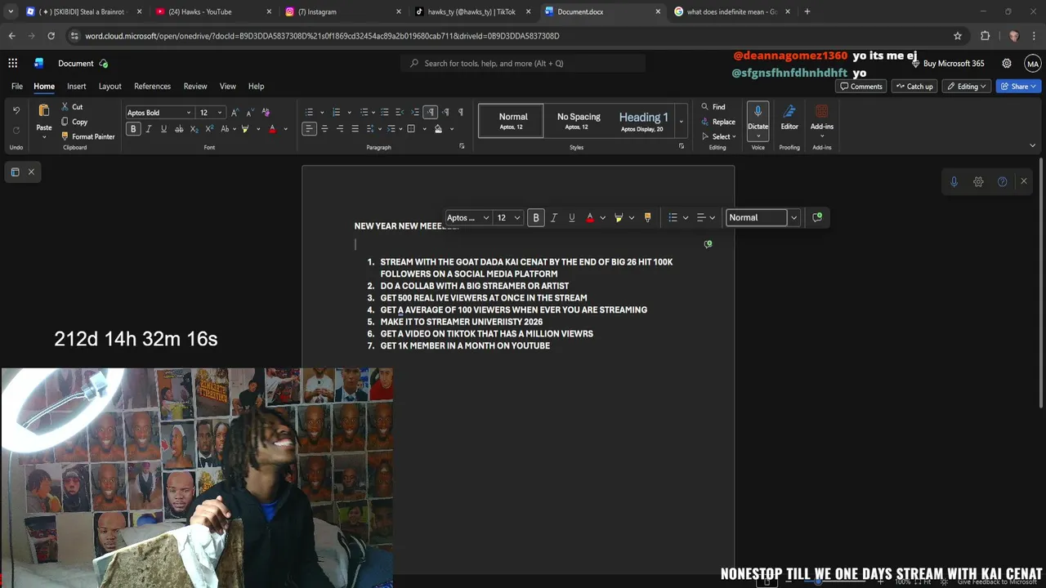1046x588 pixels.
Task: Click the floating toolbar format painter icon
Action: point(647,217)
